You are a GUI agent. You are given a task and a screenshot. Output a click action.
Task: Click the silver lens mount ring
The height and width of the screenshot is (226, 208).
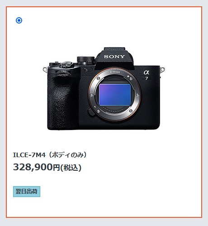pyautogui.click(x=114, y=94)
